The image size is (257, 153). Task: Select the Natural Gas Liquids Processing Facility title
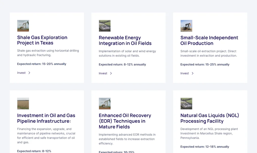coord(210,118)
